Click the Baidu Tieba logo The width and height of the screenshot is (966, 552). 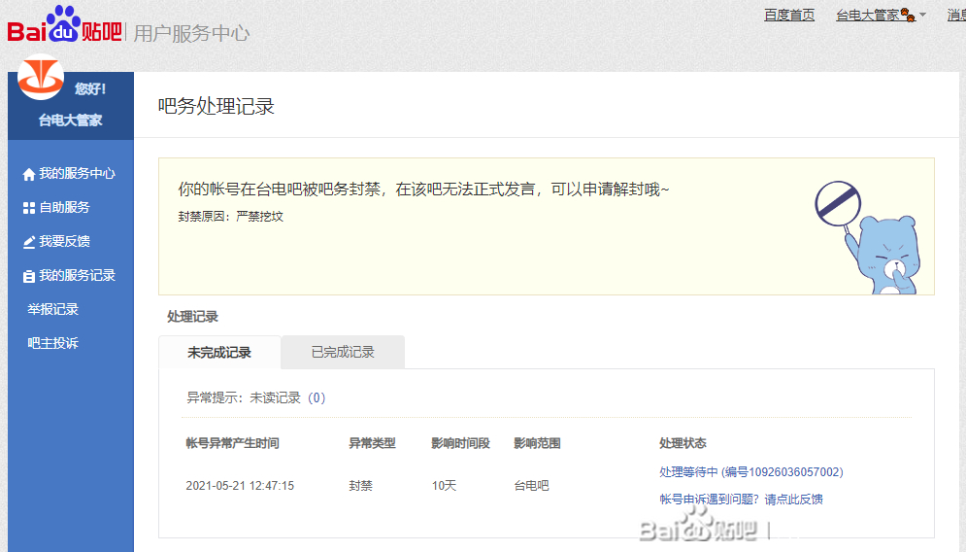64,25
